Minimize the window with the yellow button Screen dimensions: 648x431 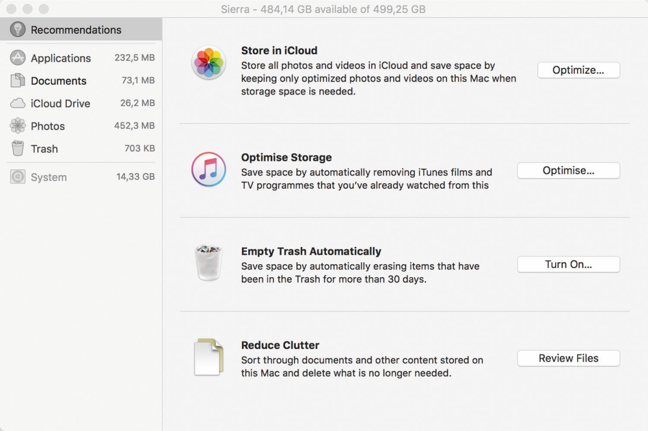[28, 9]
